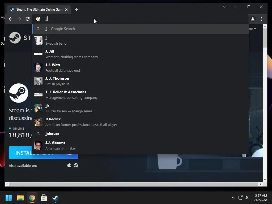Open the Chrome profile avatar menu
Viewport: 272px width, 204px height.
point(253,19)
